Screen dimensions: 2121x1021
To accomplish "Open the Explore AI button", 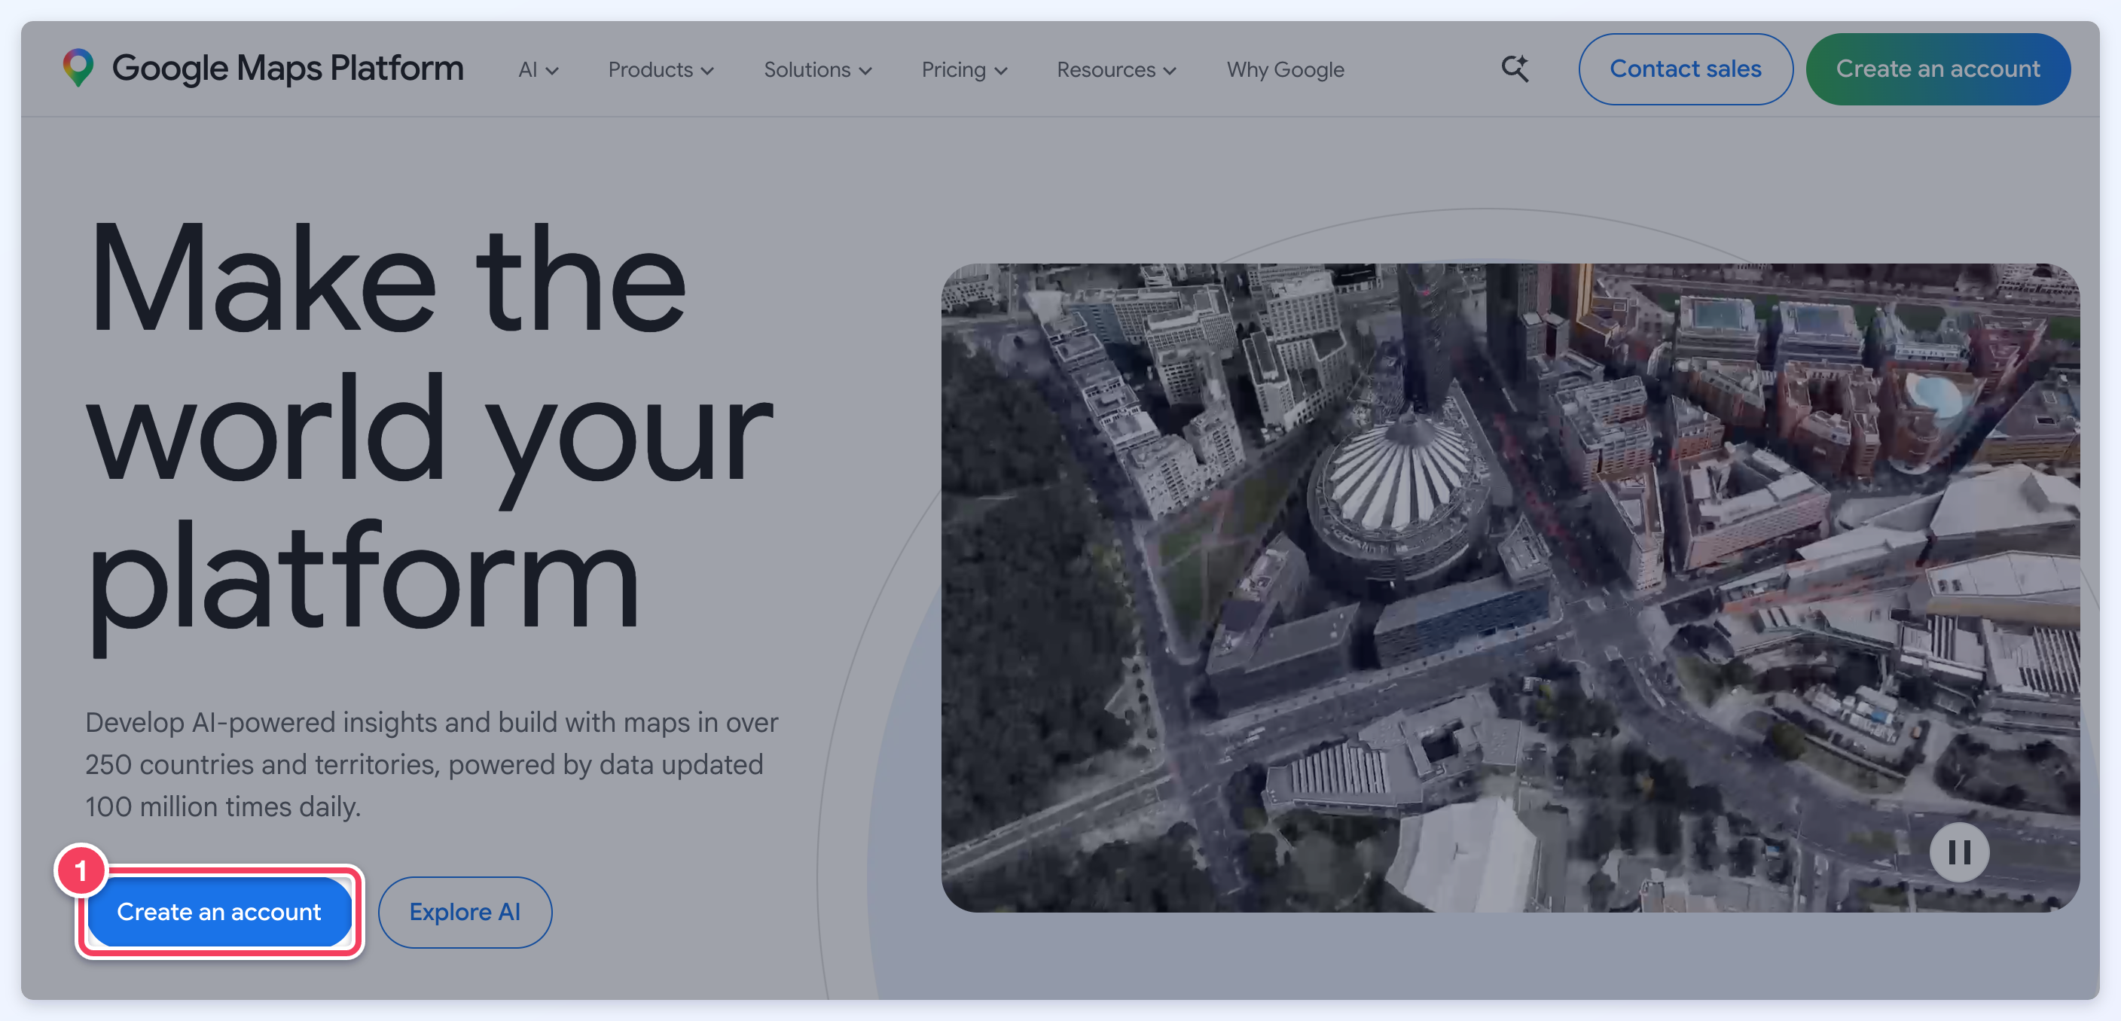I will click(465, 912).
